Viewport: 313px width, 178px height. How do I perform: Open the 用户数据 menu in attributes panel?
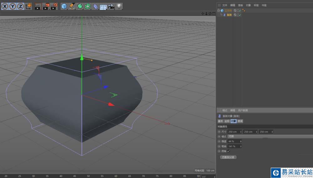tap(243, 110)
